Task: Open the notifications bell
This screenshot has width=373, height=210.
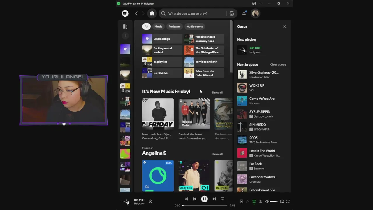Action: point(244,13)
